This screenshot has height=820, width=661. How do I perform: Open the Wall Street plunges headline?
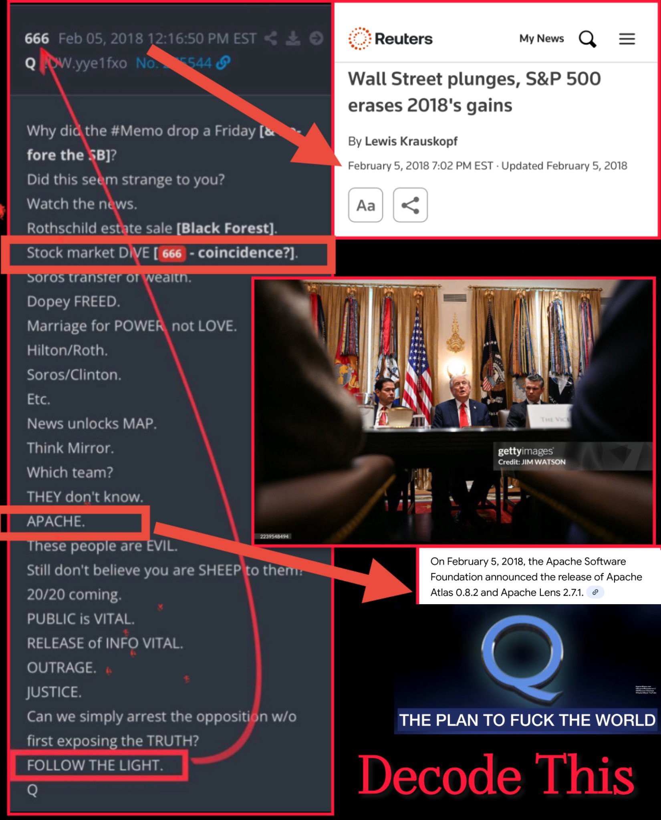(474, 92)
